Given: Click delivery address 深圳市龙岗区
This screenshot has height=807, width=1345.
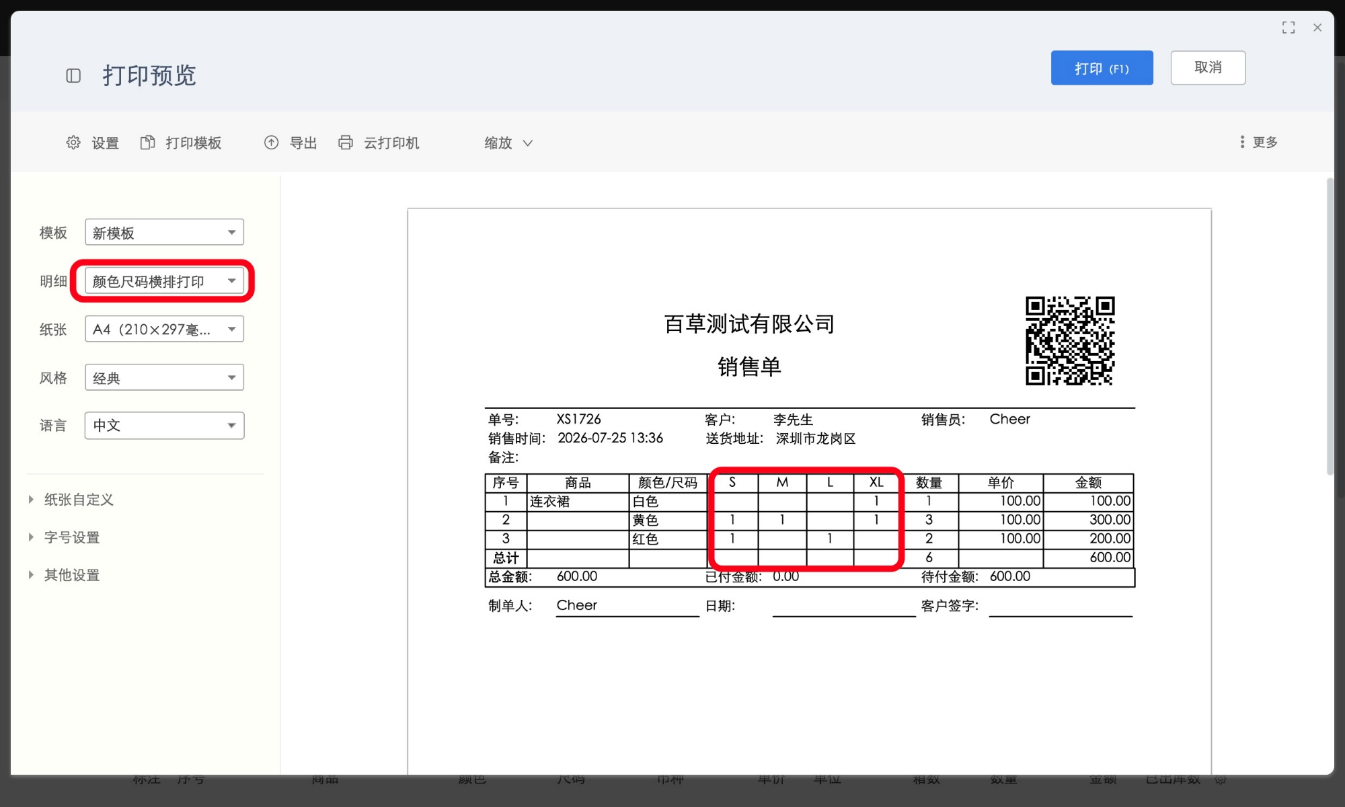Looking at the screenshot, I should [816, 438].
